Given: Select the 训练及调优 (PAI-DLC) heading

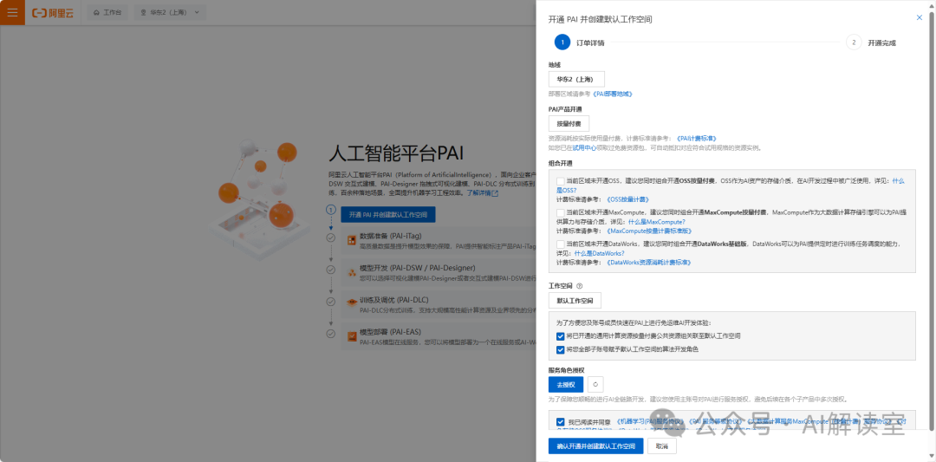Looking at the screenshot, I should tap(394, 300).
